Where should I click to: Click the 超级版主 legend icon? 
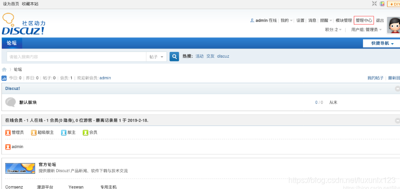point(34,132)
